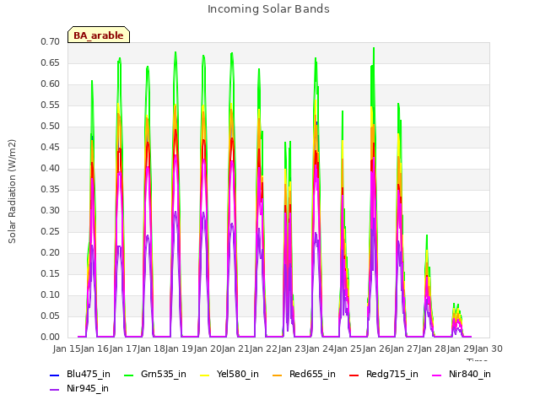Click the 0.55 y-axis tick label
This screenshot has height=405, width=540.
[x=51, y=105]
